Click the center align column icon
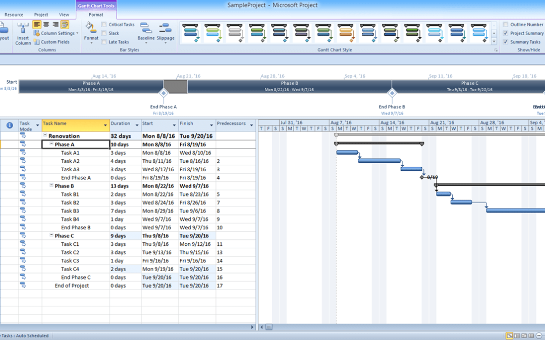This screenshot has height=340, width=545. tap(46, 24)
